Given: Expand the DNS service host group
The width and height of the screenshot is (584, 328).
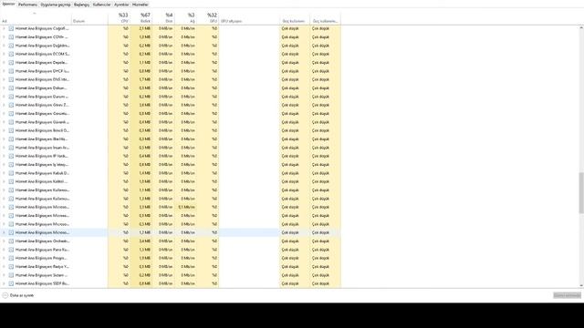Looking at the screenshot, I should point(4,79).
